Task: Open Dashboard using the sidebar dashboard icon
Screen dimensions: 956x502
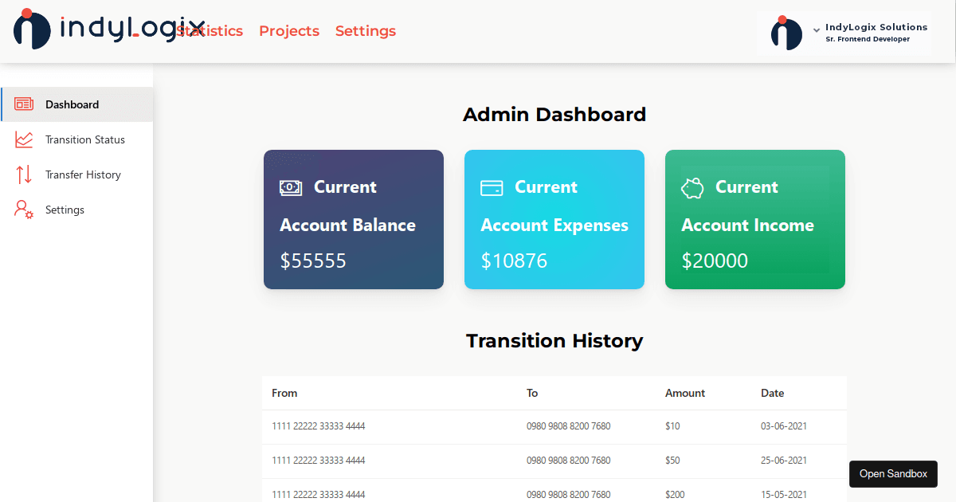Action: coord(25,104)
